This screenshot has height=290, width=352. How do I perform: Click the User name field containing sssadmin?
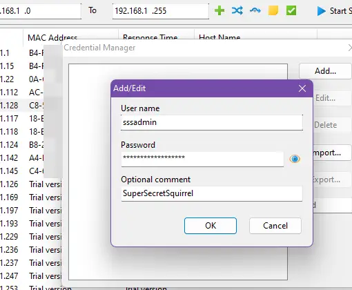212,122
